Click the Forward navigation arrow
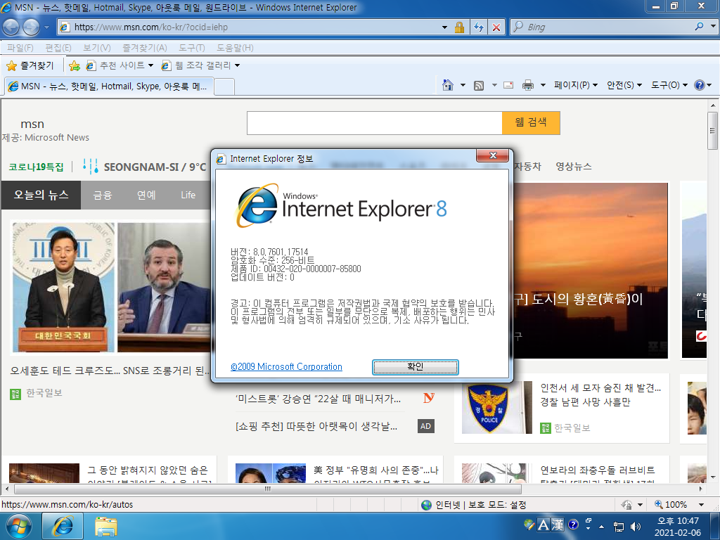720x540 pixels. coord(31,27)
